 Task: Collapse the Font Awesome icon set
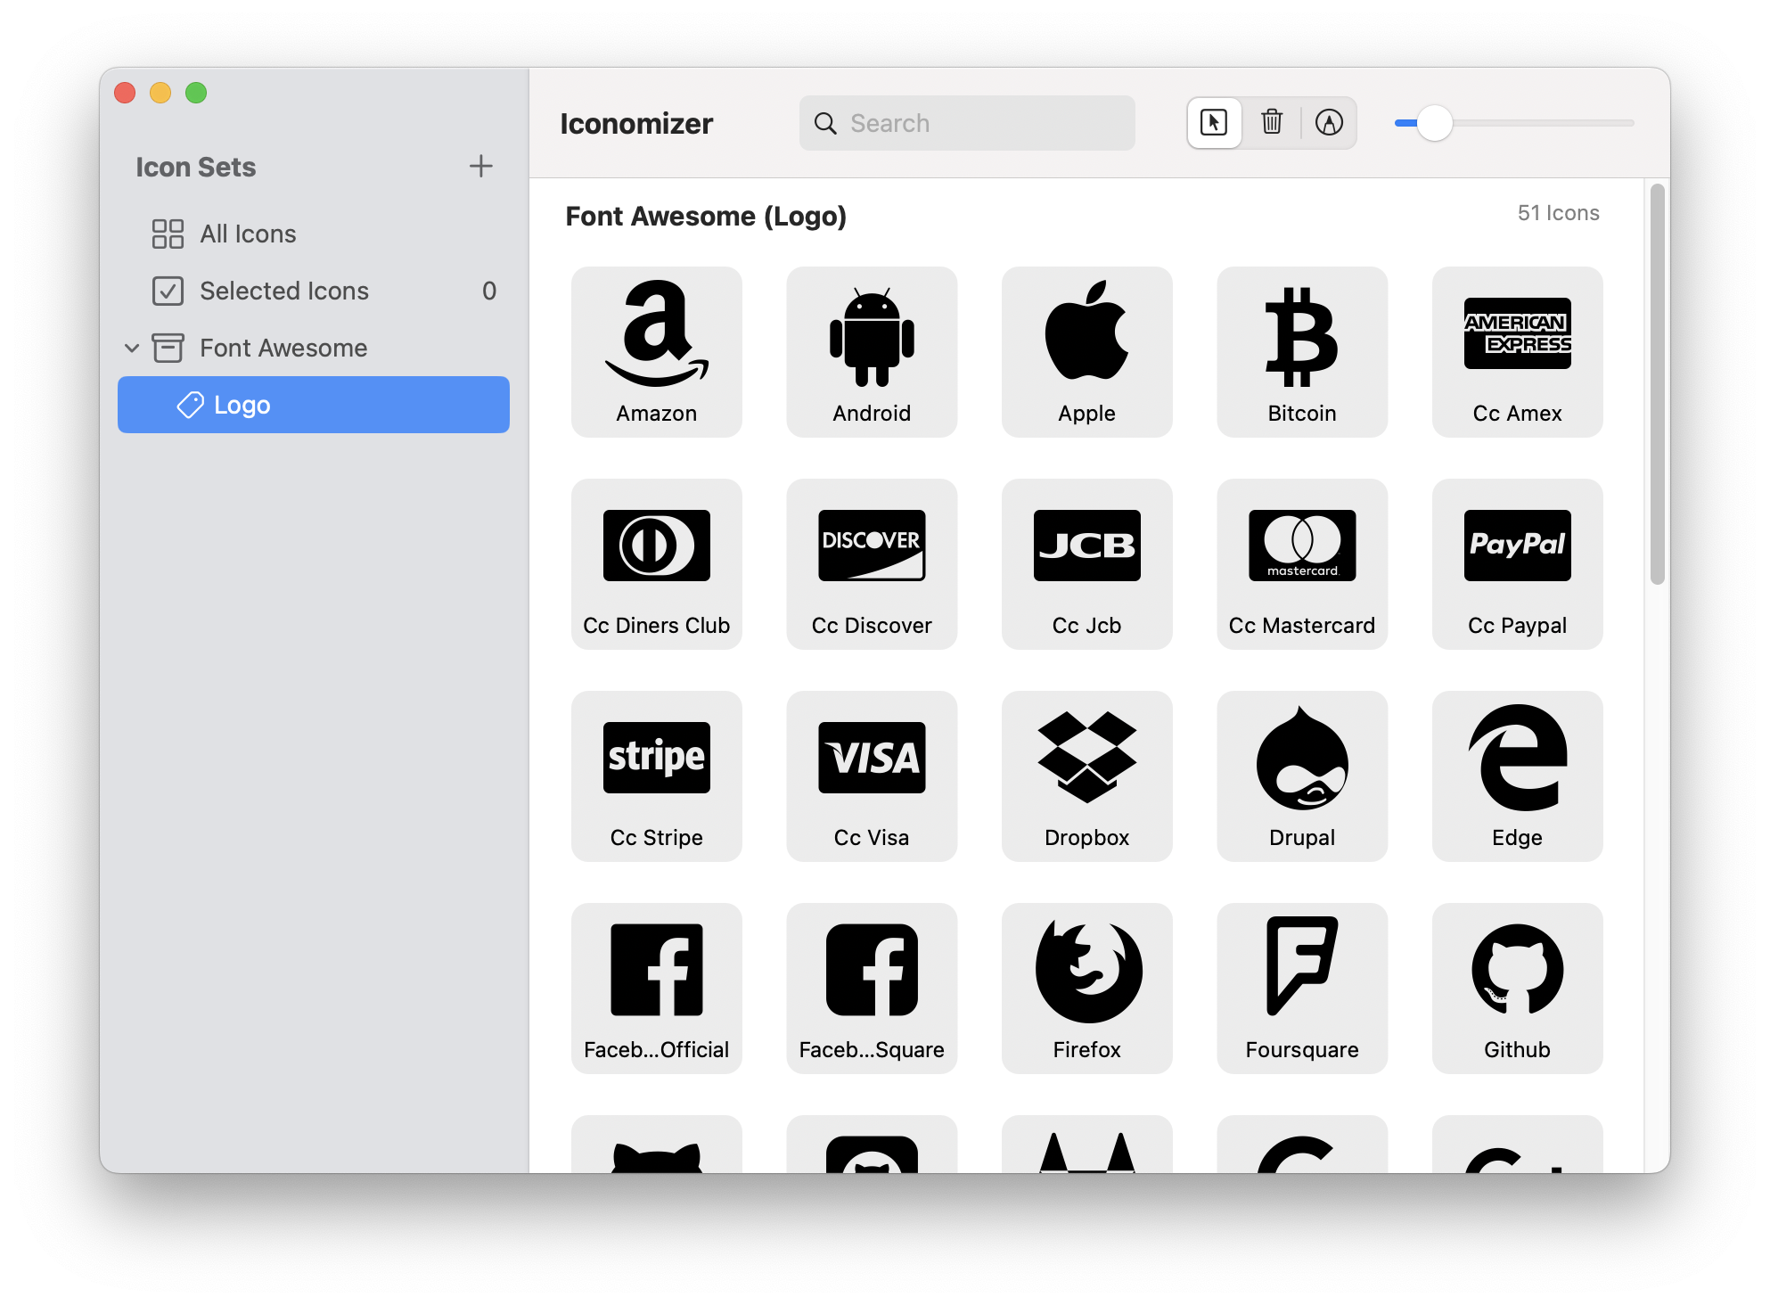click(133, 348)
